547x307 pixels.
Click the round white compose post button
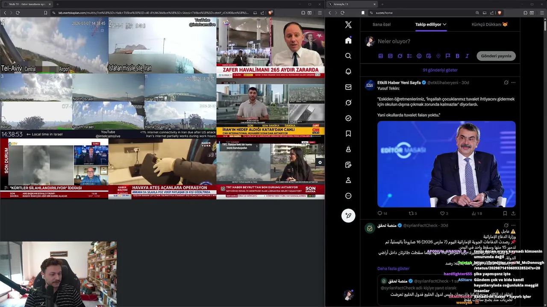pos(348,215)
